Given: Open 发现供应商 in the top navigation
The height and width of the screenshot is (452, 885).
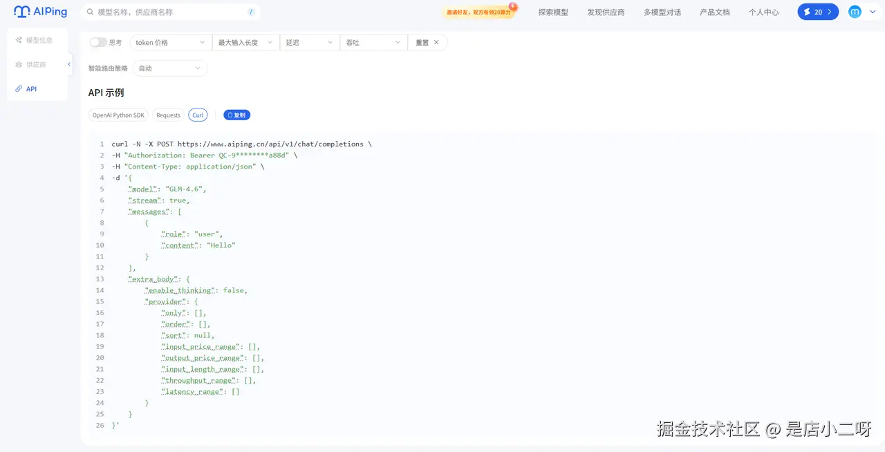Looking at the screenshot, I should [x=606, y=12].
